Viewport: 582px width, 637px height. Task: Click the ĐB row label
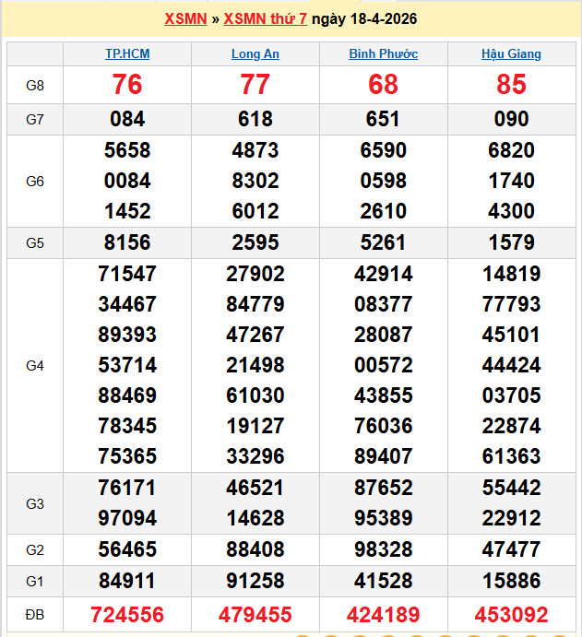pyautogui.click(x=35, y=614)
